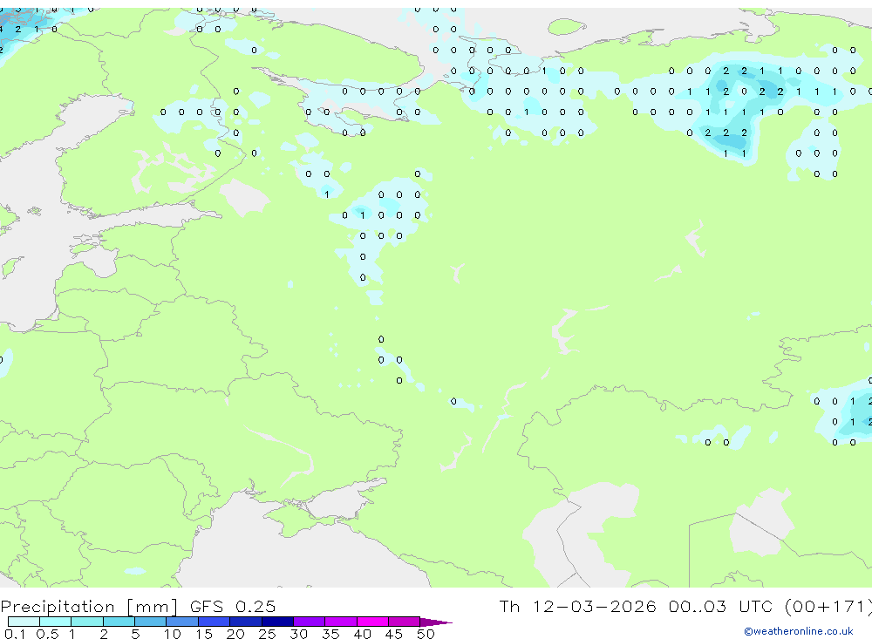Click the '50' legend scale label
Screen dimensions: 872x639
pyautogui.click(x=426, y=634)
